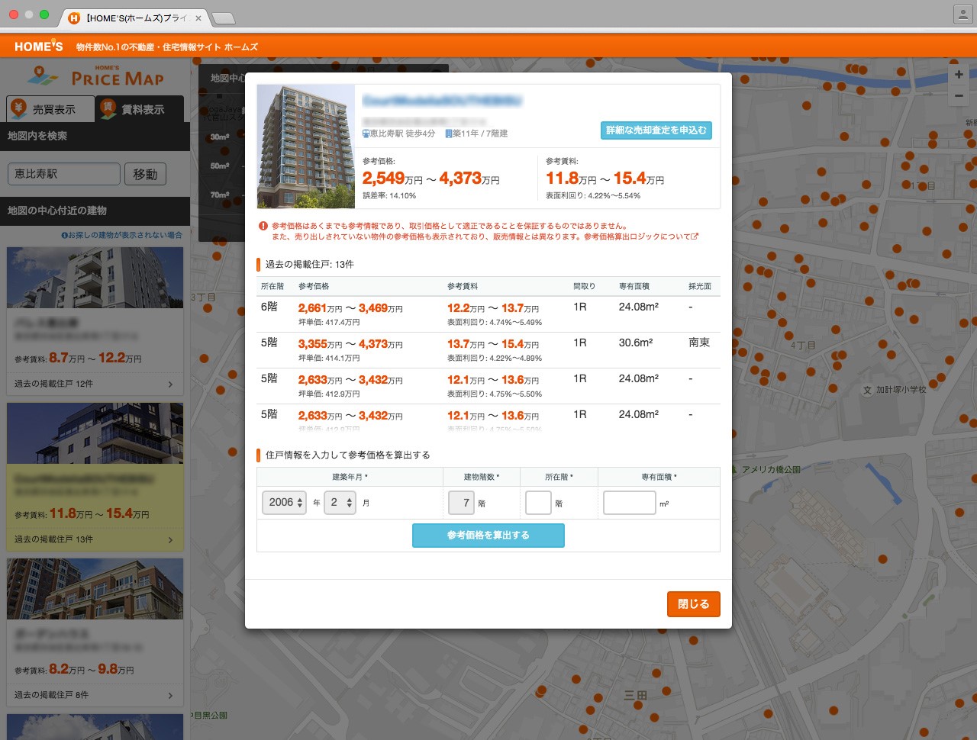Switch to 賃料表示 tab
Viewport: 977px width, 740px height.
pos(140,110)
